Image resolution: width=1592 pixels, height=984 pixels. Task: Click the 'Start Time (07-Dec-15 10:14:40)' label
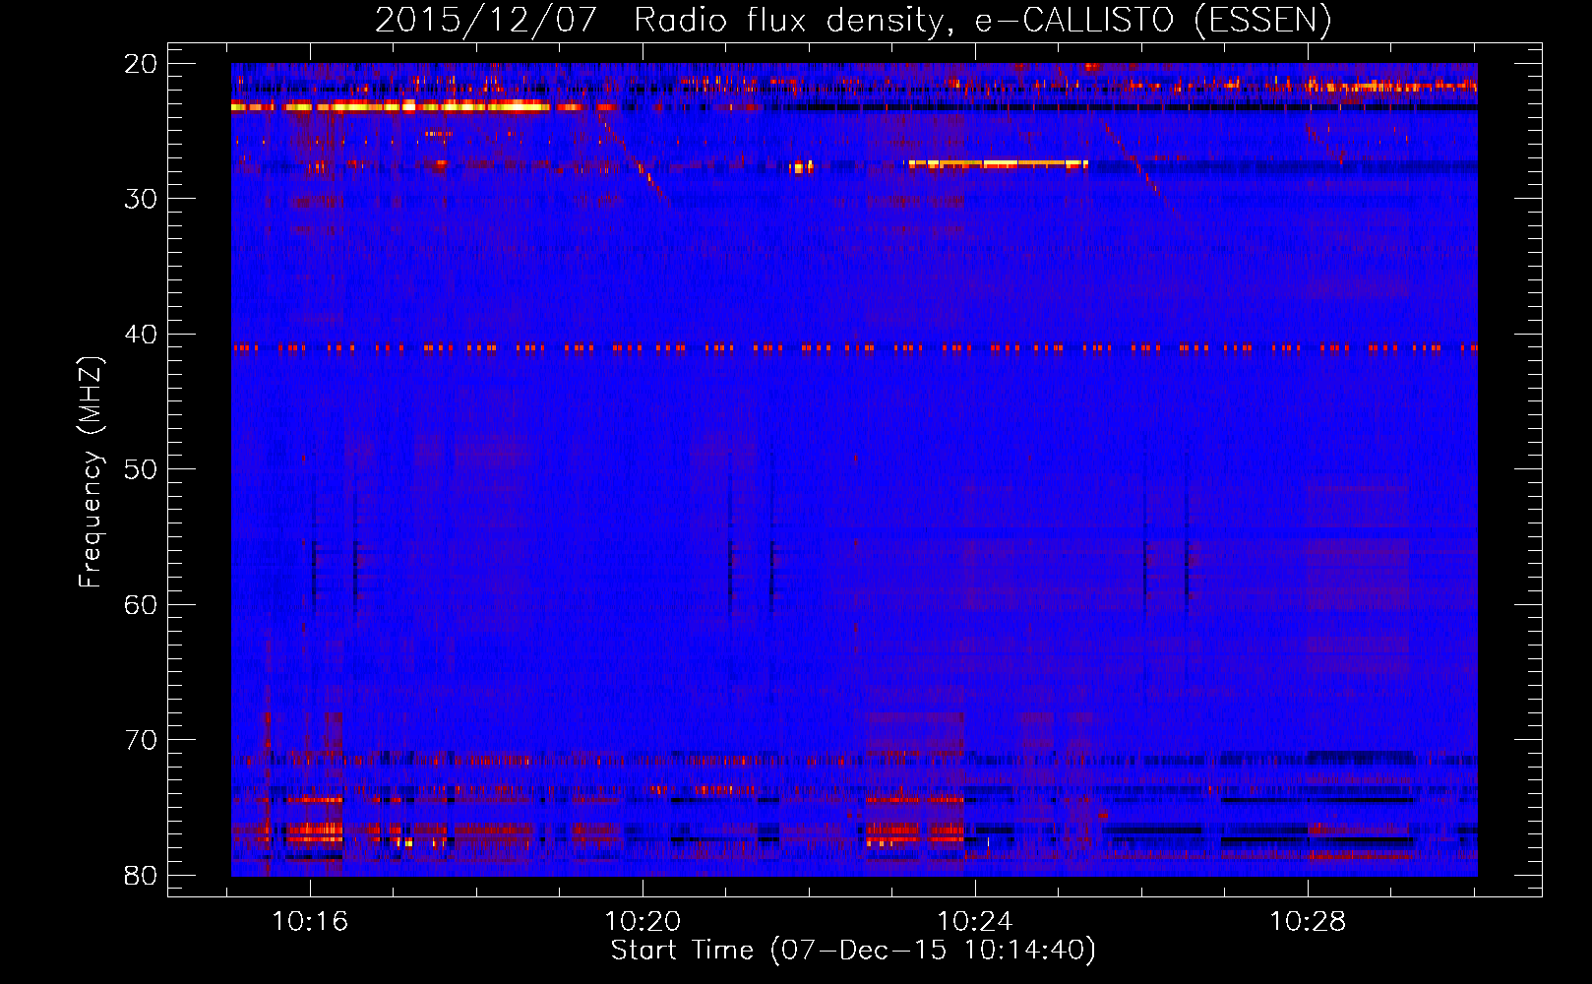pyautogui.click(x=853, y=951)
